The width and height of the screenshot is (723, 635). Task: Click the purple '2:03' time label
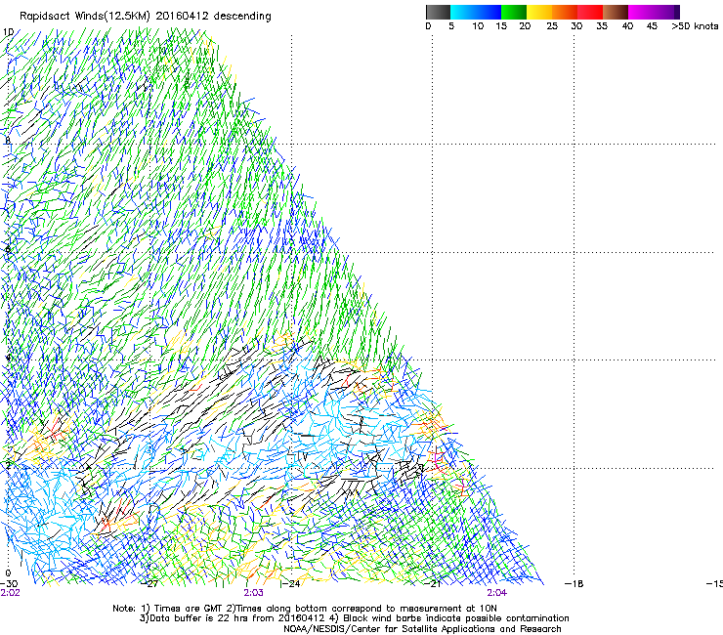tap(254, 593)
